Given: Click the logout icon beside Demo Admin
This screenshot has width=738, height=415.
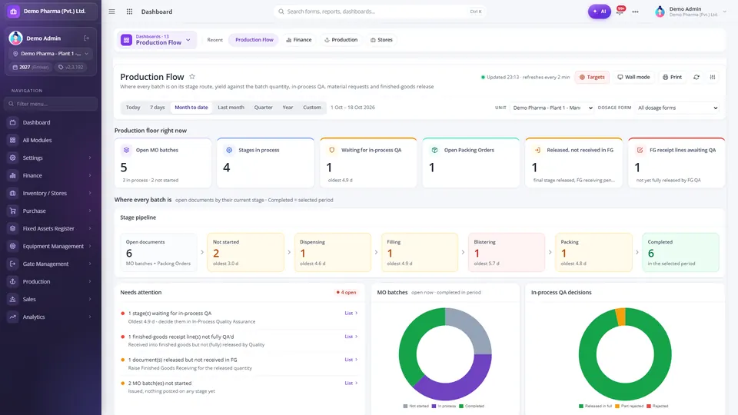Looking at the screenshot, I should pyautogui.click(x=87, y=38).
